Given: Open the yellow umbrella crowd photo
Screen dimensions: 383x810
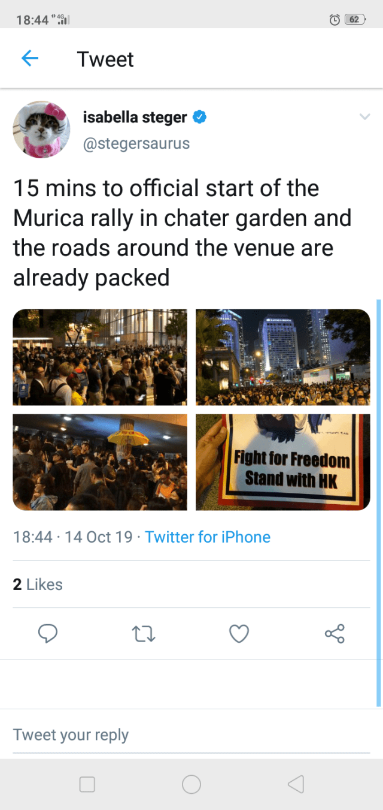Looking at the screenshot, I should pyautogui.click(x=100, y=462).
